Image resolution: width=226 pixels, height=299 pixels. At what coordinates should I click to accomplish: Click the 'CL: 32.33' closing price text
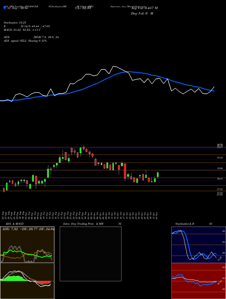(83, 9)
